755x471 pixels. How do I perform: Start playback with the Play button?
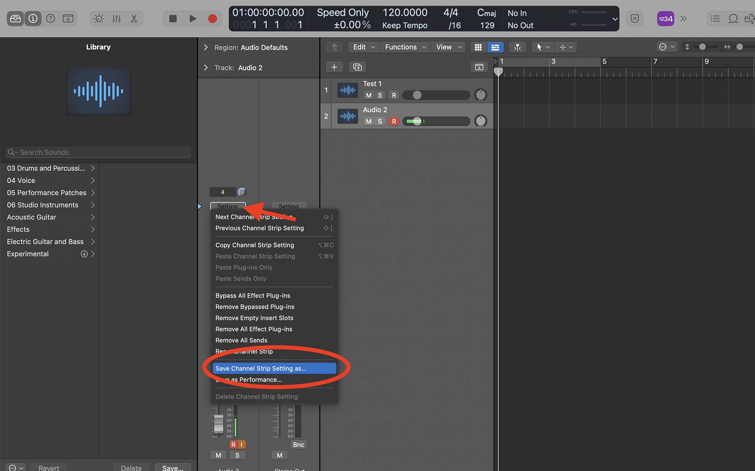pos(193,18)
